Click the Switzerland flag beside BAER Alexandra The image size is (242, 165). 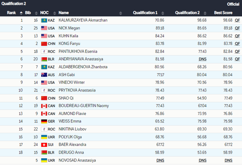coord(44,145)
